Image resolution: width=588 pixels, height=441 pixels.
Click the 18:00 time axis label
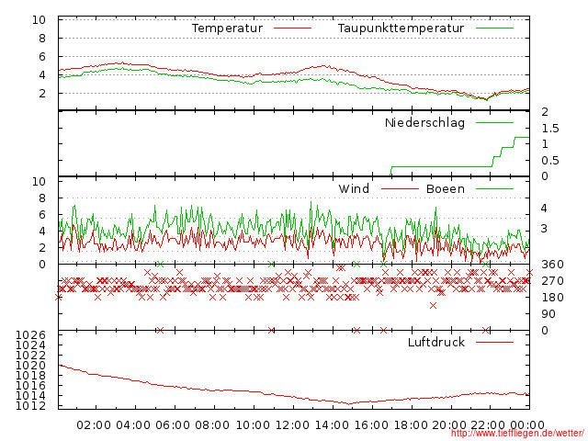click(x=411, y=425)
